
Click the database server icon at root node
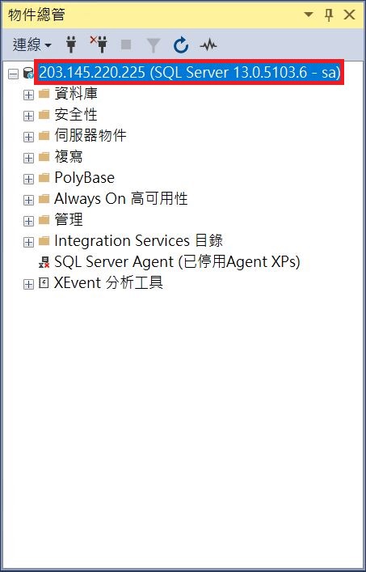28,73
